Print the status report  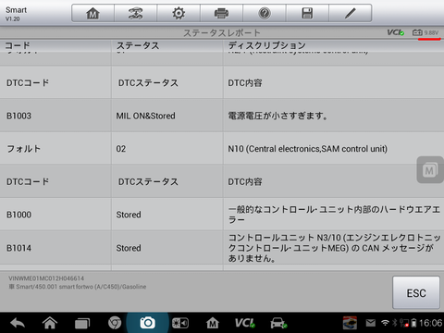pyautogui.click(x=221, y=13)
